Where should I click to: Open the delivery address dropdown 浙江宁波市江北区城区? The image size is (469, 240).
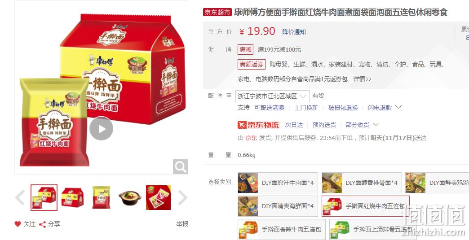[x=272, y=96]
